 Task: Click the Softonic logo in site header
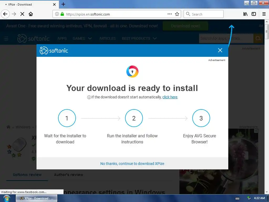tap(33, 38)
